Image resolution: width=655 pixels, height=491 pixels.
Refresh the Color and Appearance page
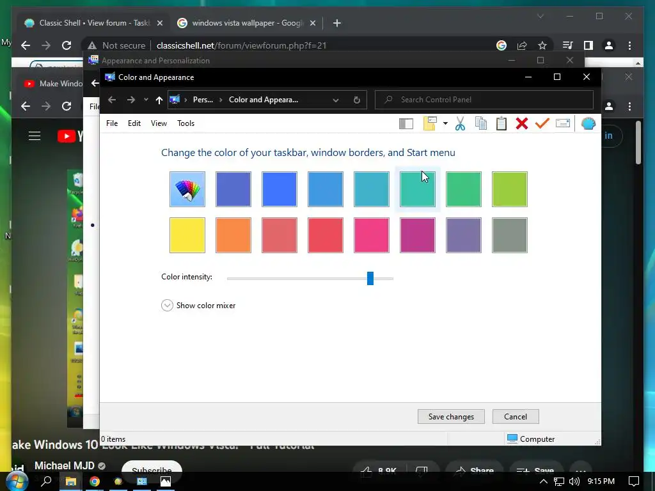pos(356,100)
